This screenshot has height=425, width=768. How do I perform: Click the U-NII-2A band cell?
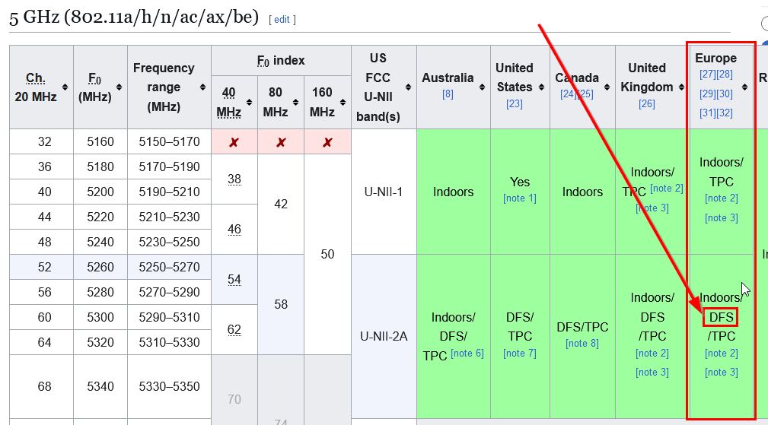384,337
